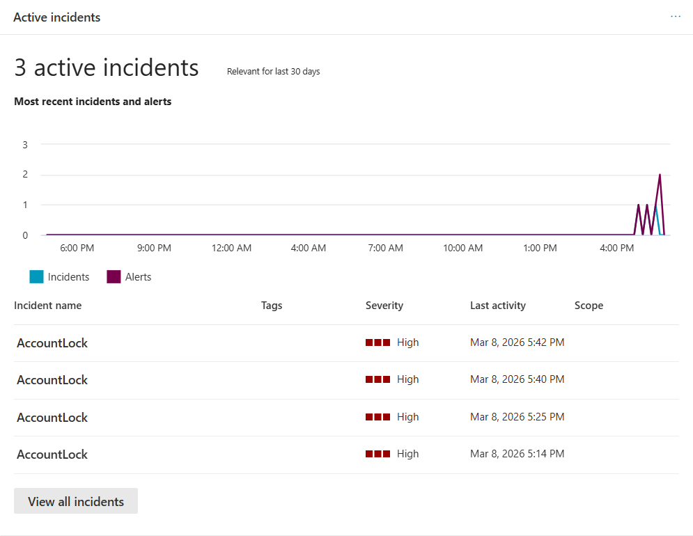This screenshot has width=693, height=536.
Task: Select the AccountLock incident name dated 5:14 PM
Action: pyautogui.click(x=52, y=455)
